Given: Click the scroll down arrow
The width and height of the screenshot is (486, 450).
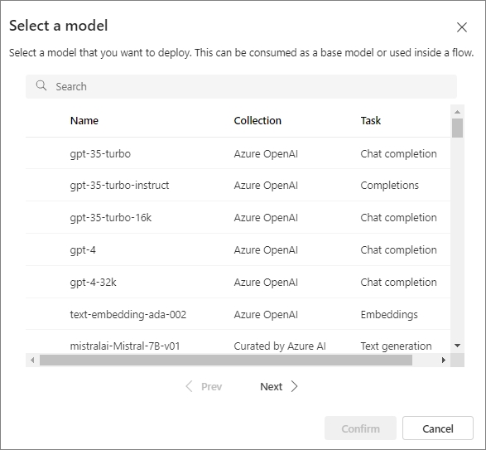Looking at the screenshot, I should point(458,346).
